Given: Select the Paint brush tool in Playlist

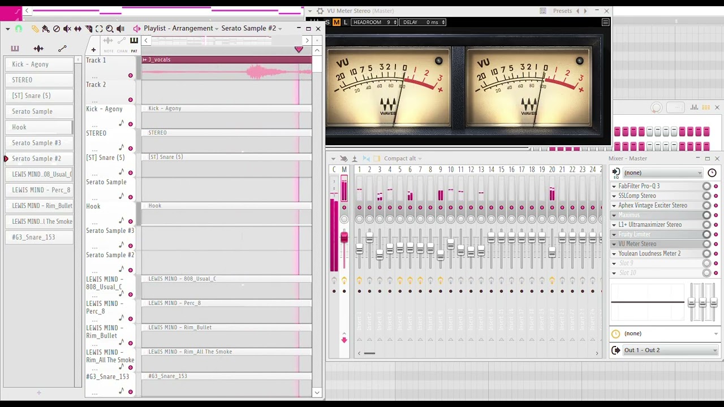Looking at the screenshot, I should click(x=46, y=28).
